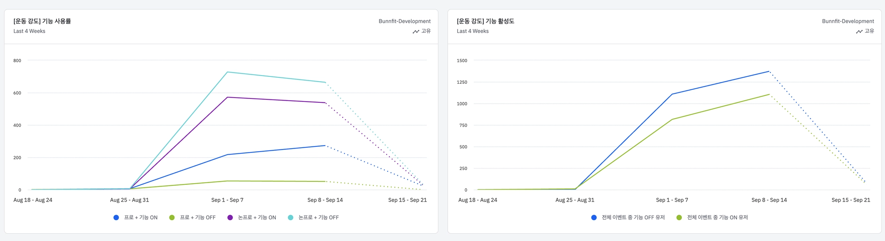
Task: Click blue dot for 전체 이벤트 중 기능 OFF 유저
Action: 594,218
